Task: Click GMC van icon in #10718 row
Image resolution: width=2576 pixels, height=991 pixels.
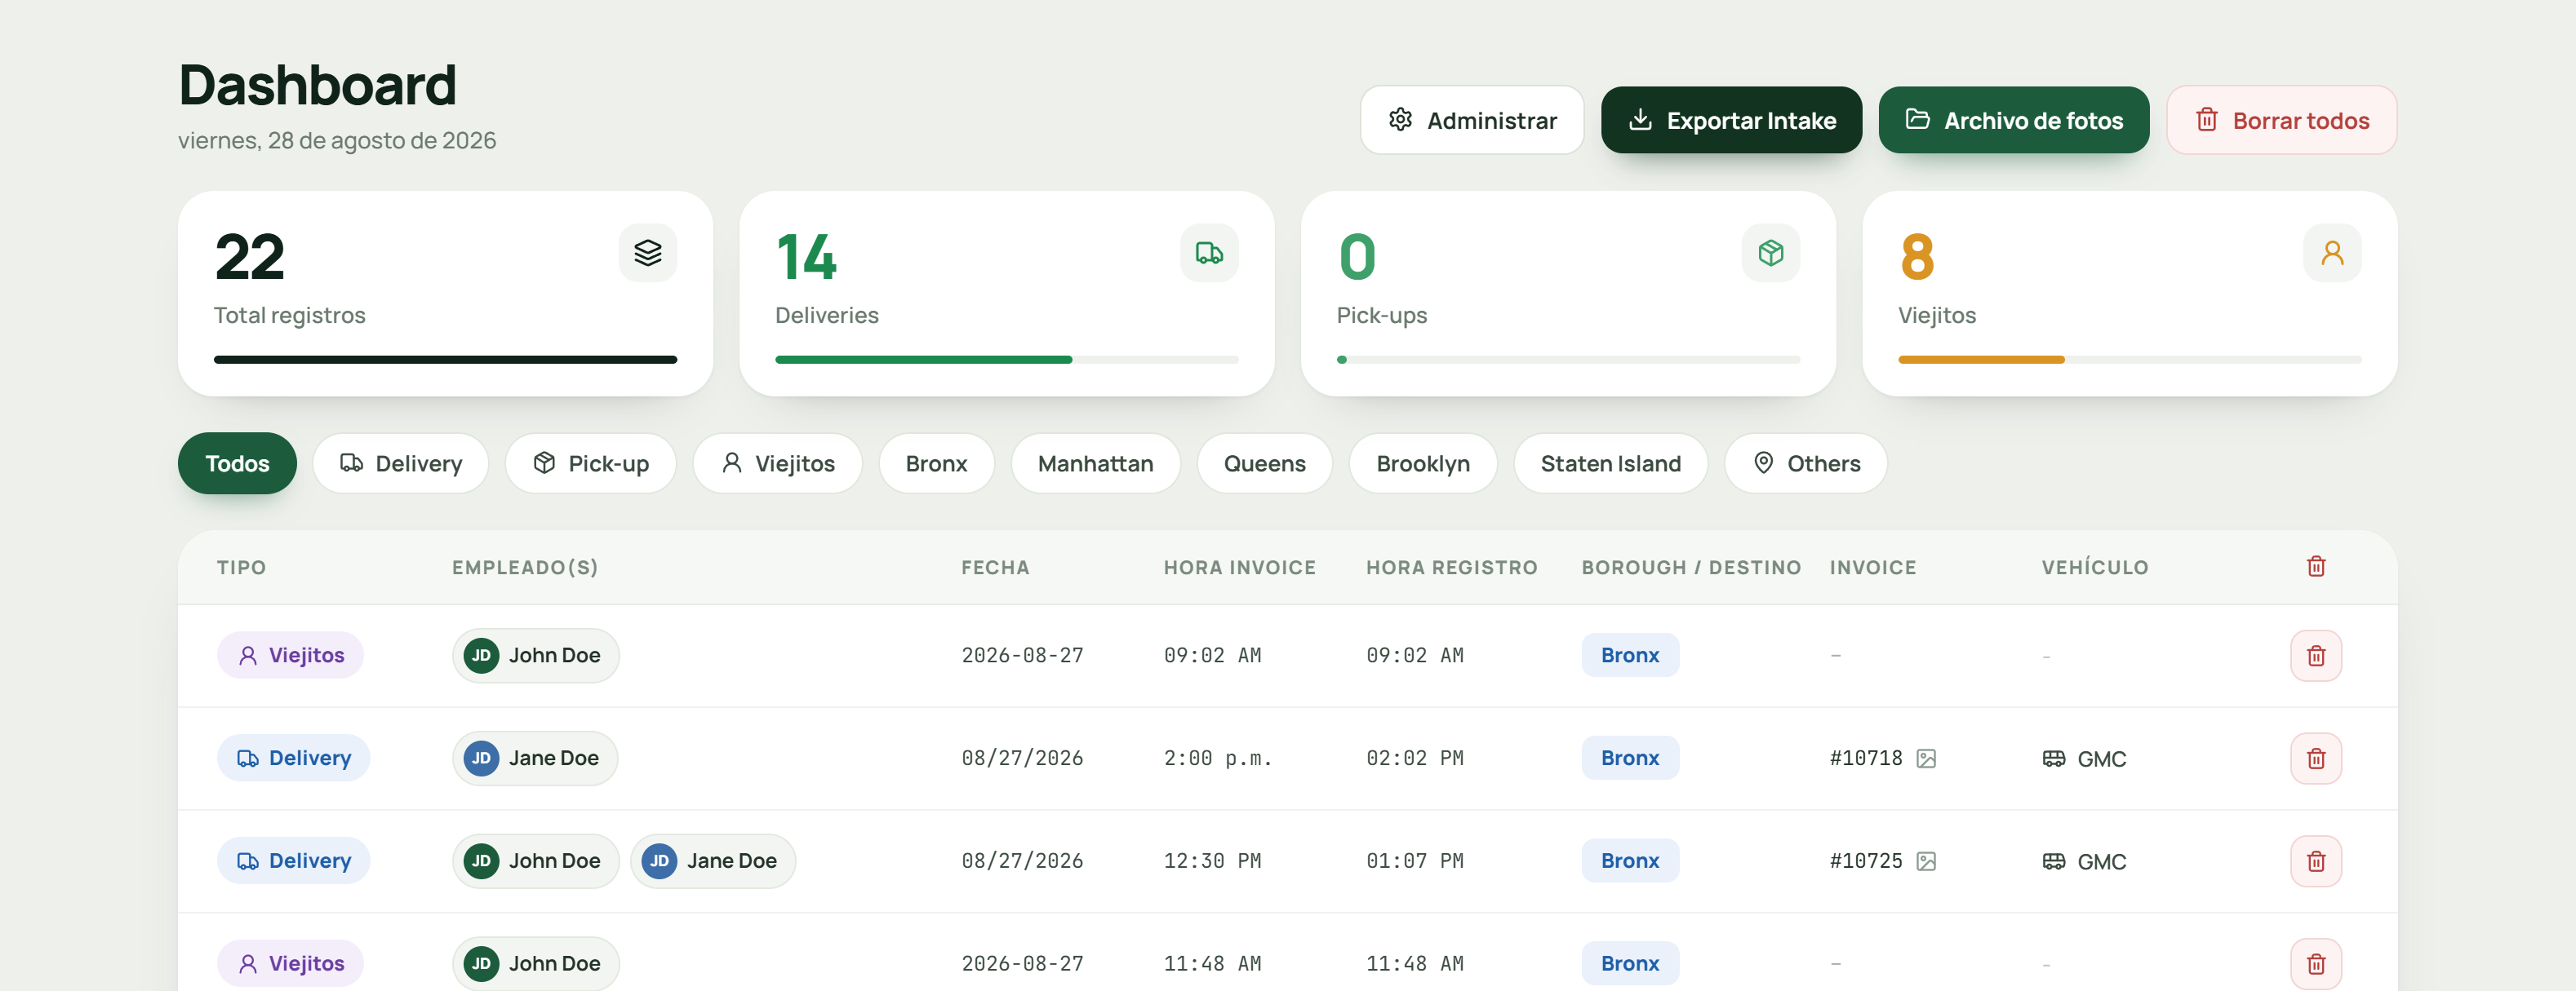Action: [2053, 759]
